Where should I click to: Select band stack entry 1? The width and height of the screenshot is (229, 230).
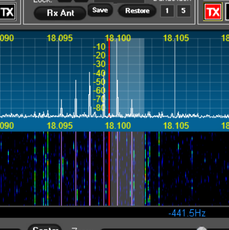[167, 11]
